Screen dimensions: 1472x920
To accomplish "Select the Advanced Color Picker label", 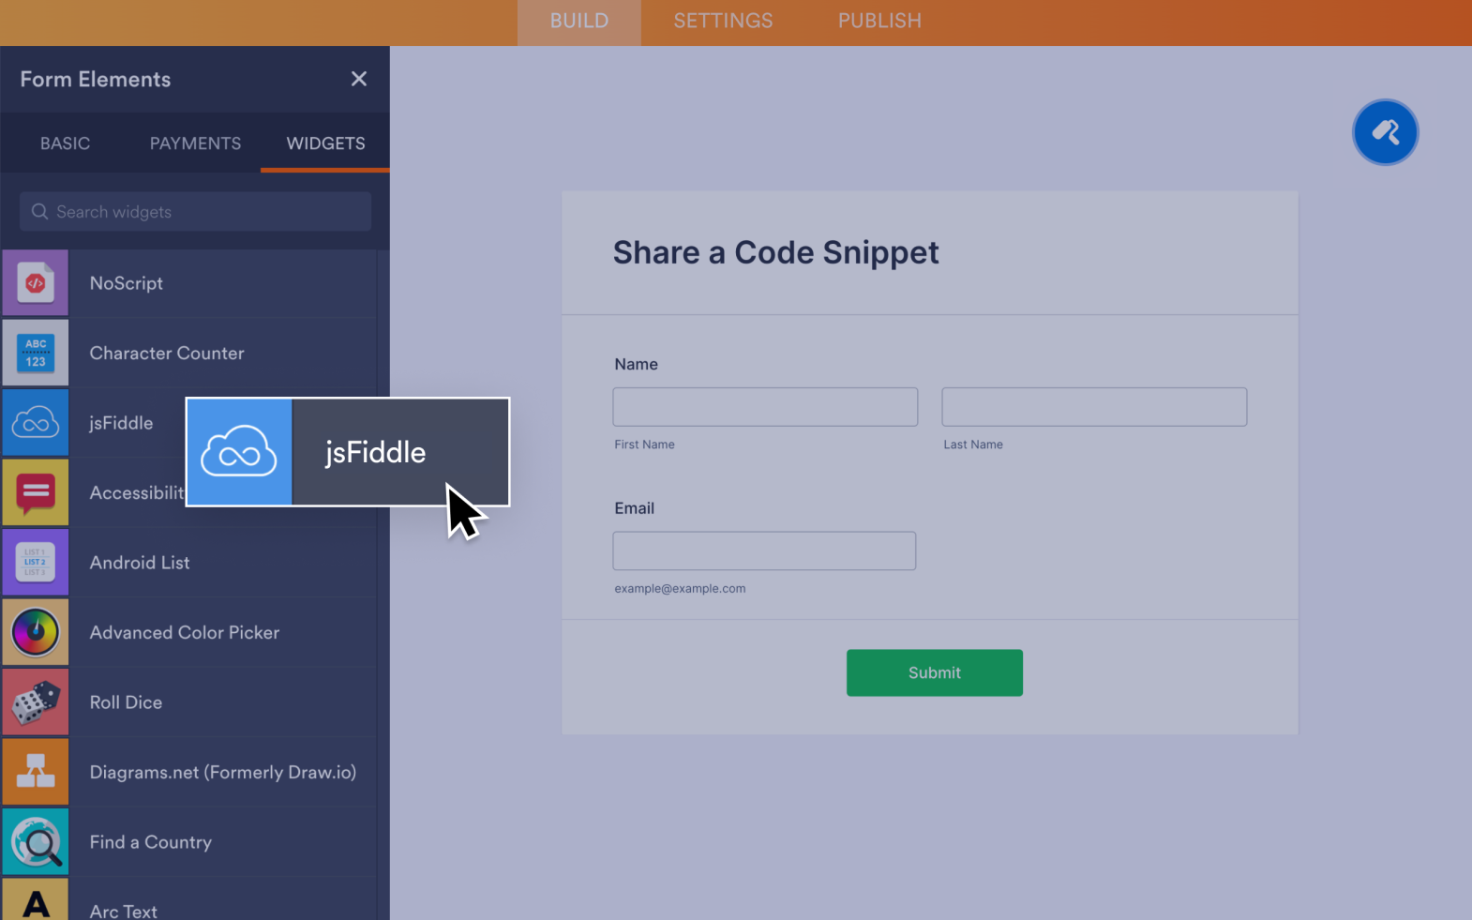I will 185,633.
